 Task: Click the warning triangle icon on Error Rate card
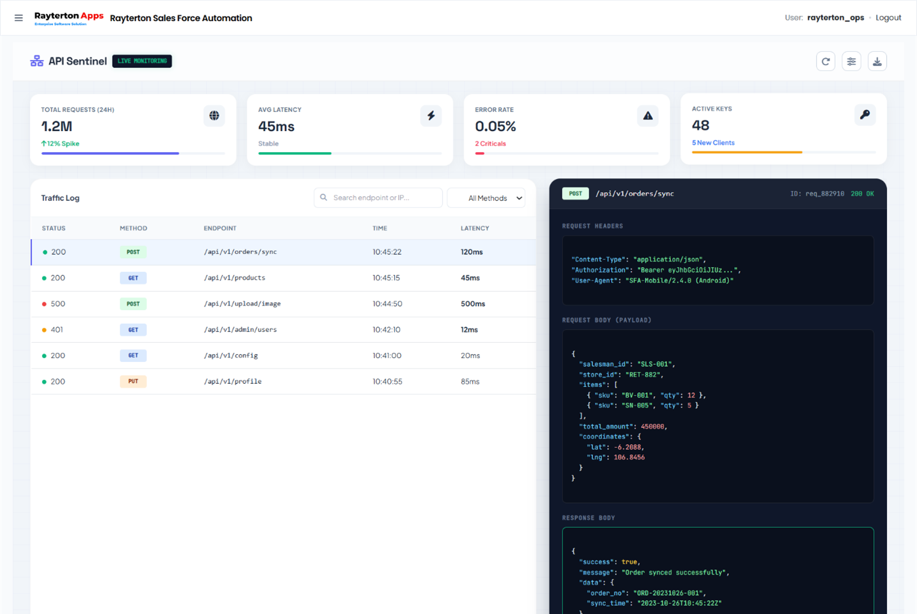pyautogui.click(x=647, y=116)
